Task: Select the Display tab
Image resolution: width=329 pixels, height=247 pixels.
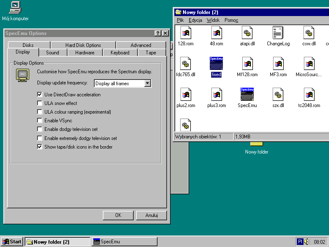Action: (x=23, y=52)
